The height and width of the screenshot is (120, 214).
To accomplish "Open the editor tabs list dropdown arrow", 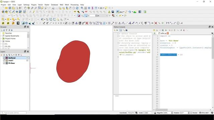I will click(212, 33).
